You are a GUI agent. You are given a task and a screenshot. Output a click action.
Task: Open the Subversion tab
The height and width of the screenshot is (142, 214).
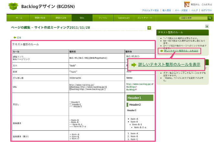tap(124, 18)
